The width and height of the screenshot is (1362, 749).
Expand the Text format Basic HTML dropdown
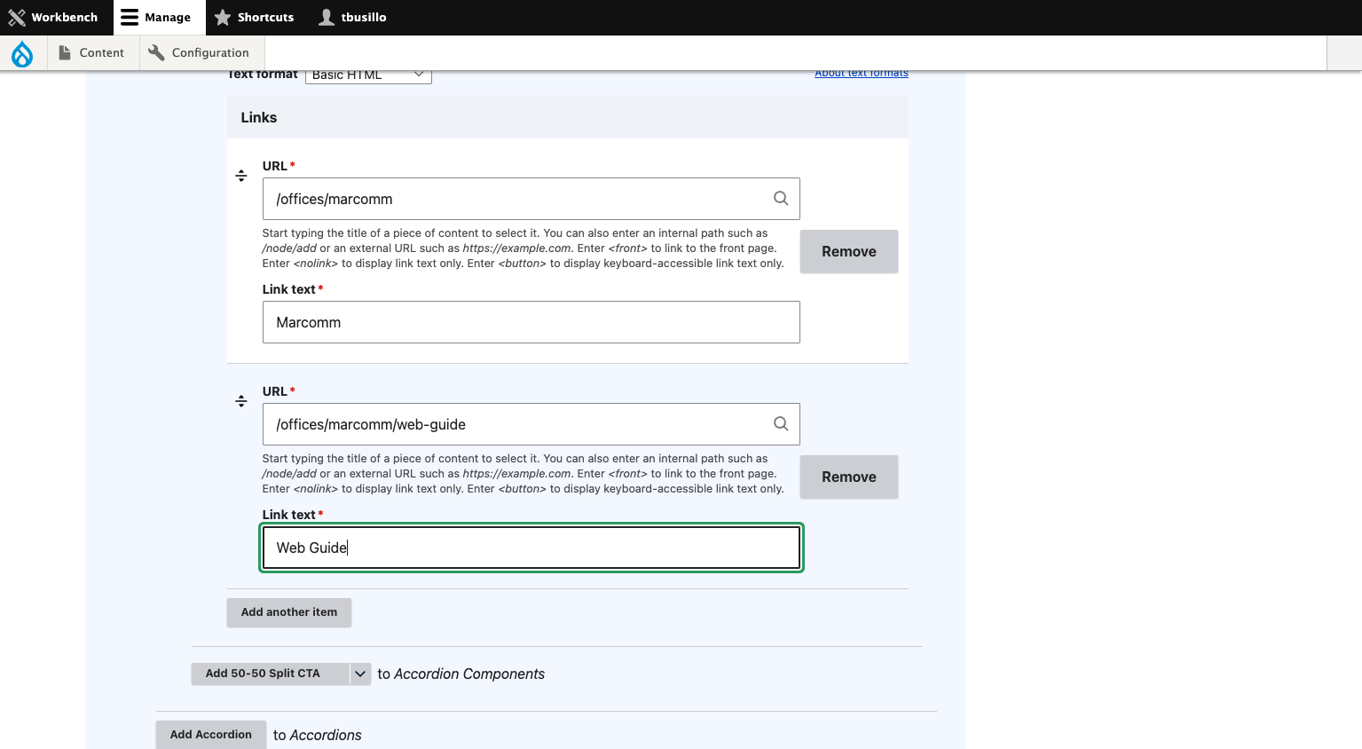point(368,75)
